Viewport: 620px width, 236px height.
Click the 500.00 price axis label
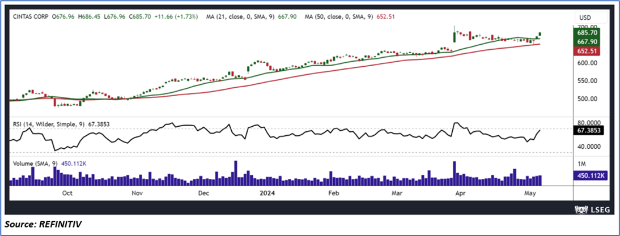coord(587,98)
